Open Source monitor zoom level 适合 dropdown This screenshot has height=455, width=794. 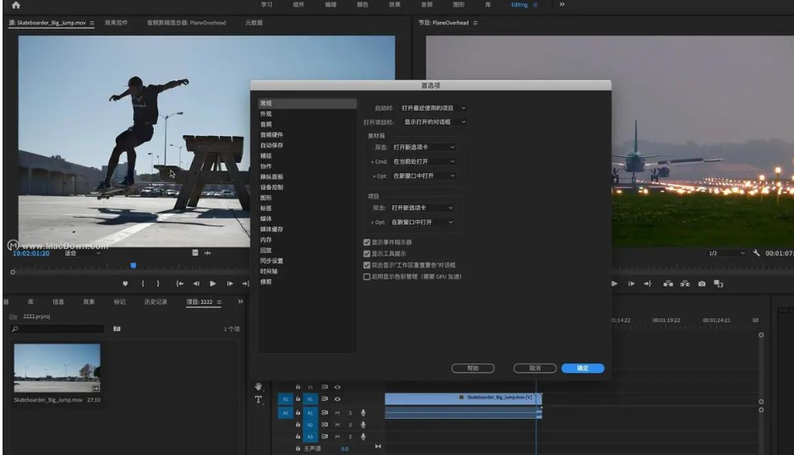point(83,253)
